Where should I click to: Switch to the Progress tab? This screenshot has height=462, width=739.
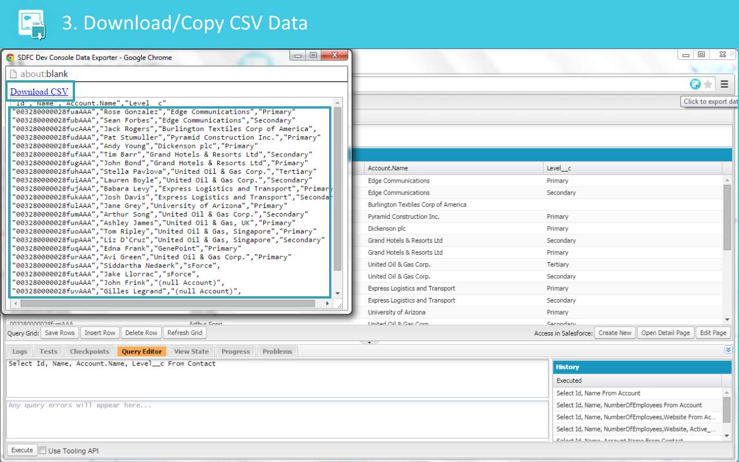[236, 352]
